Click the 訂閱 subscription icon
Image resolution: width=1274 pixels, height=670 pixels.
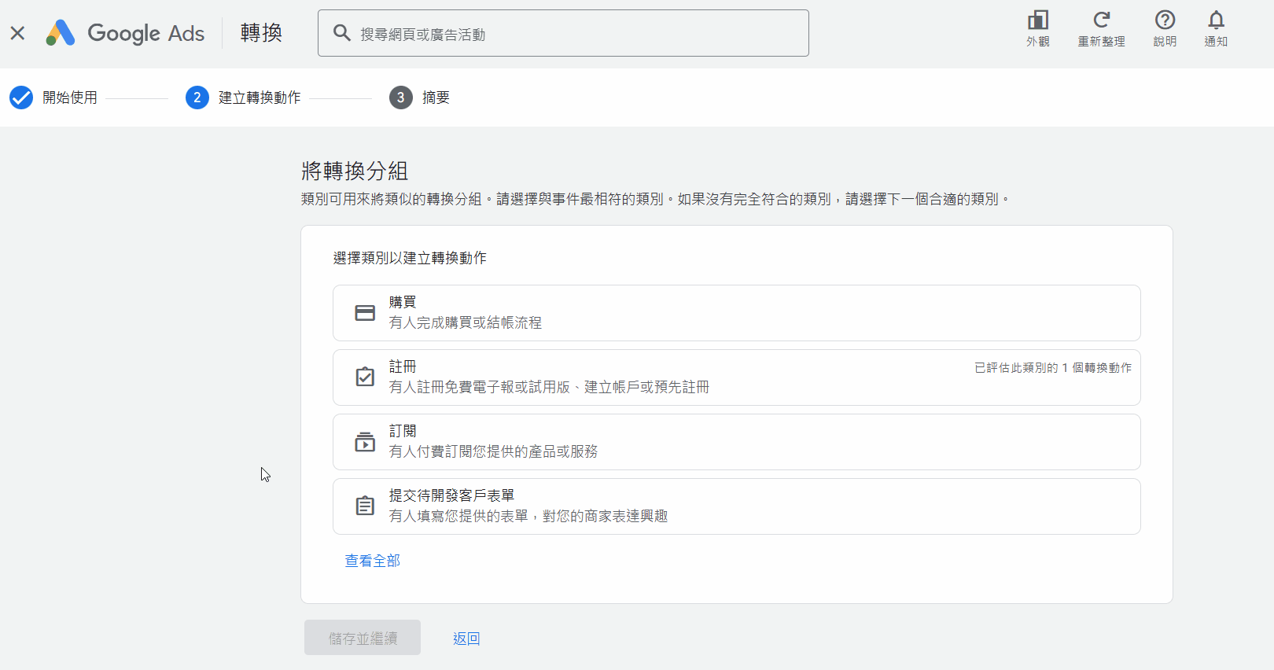(x=365, y=442)
